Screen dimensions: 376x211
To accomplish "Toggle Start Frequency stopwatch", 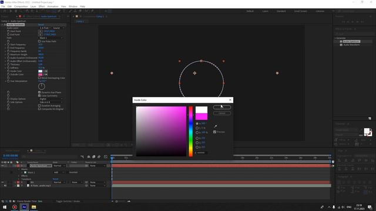I will [8, 45].
